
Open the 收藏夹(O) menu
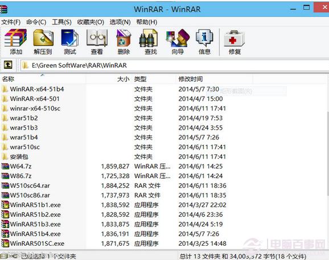(91, 22)
